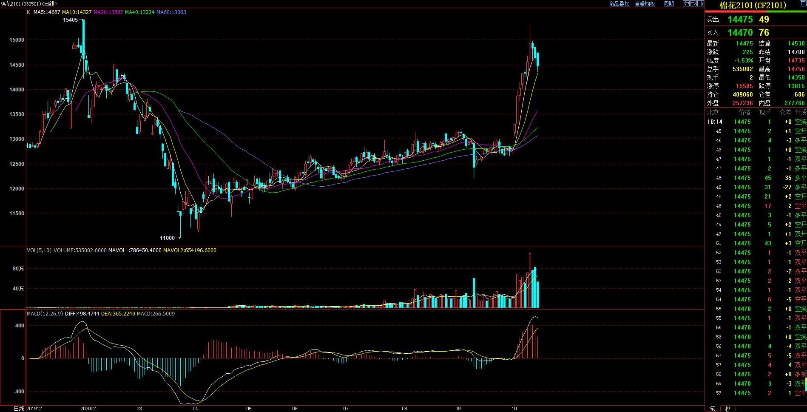Click the 总手 value 535002
Viewport: 807px width, 412px height.
743,69
